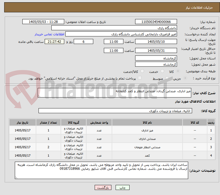This screenshot has width=220, height=195.
Task: Click the need number field 1105003454000066
Action: click(x=156, y=22)
